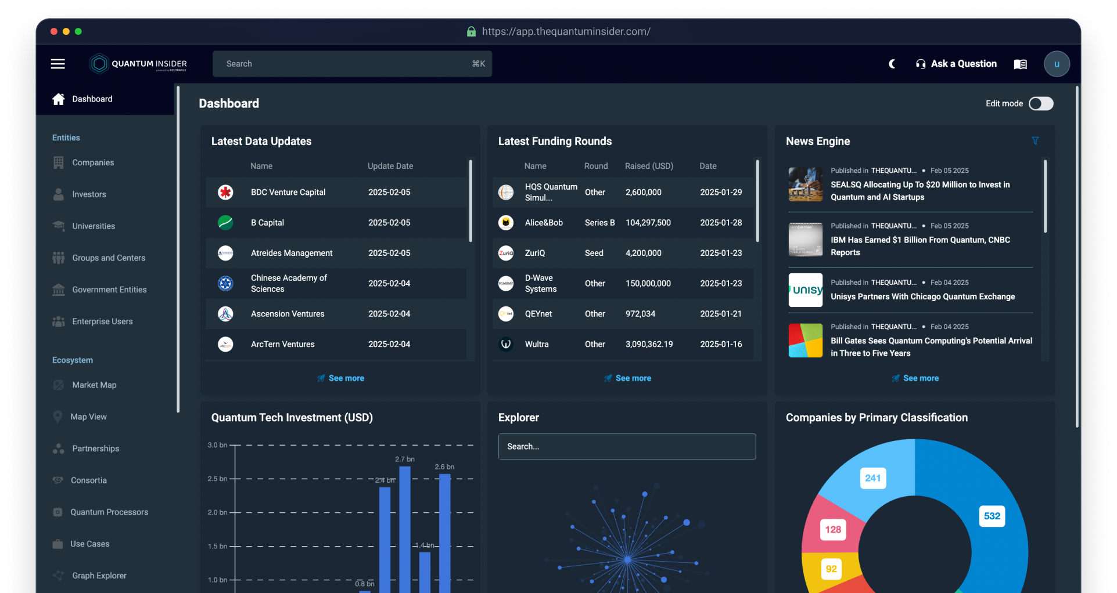Click the Dashboard home icon
This screenshot has height=593, width=1117.
pos(58,99)
